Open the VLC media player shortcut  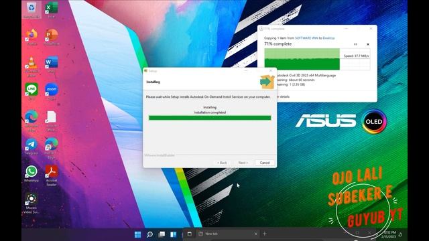[x=32, y=66]
